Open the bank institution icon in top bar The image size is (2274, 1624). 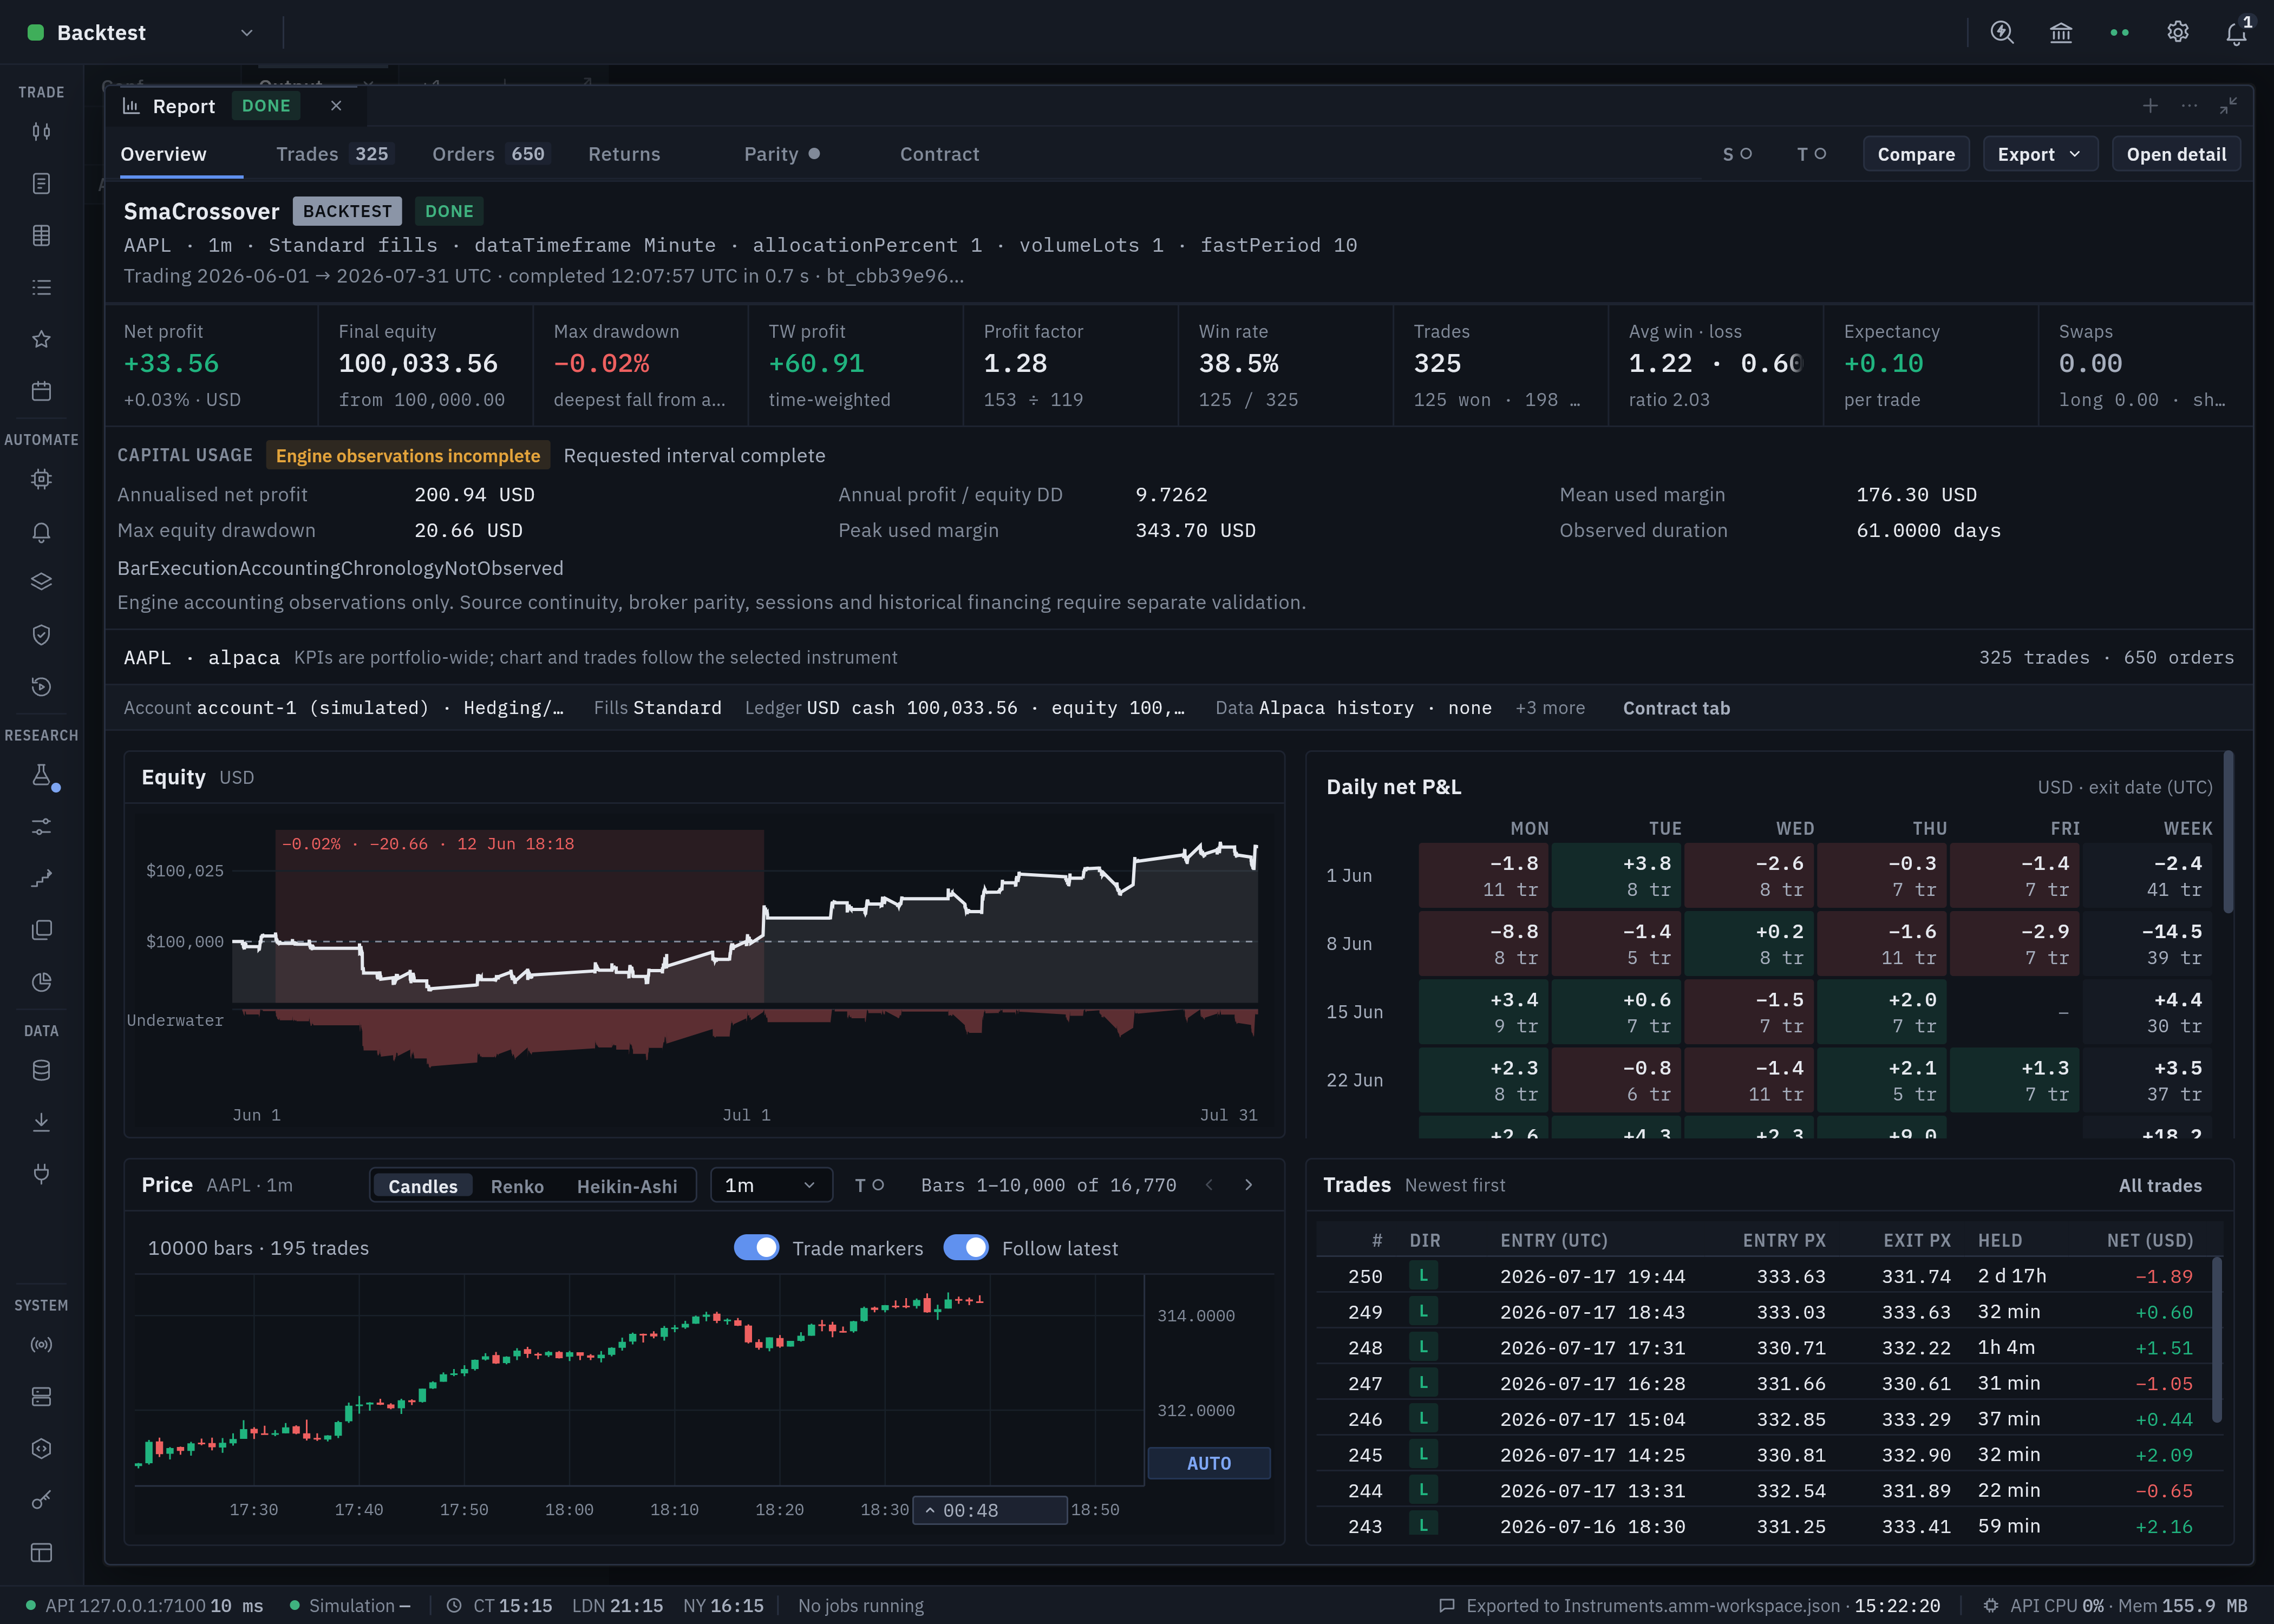click(x=2060, y=33)
